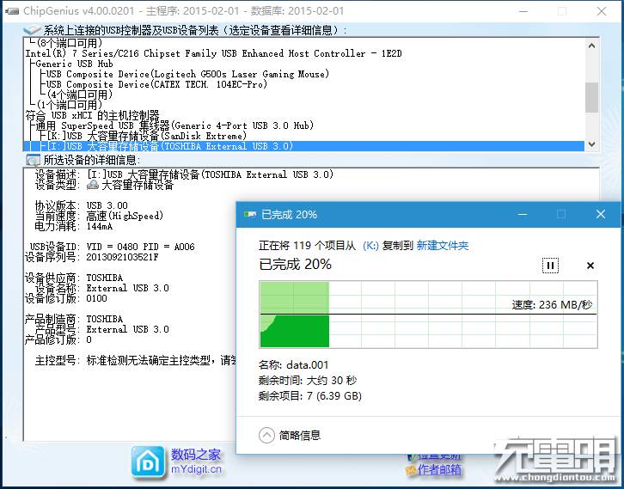Open the 作者邮箱 author email link
The width and height of the screenshot is (624, 489).
point(434,470)
